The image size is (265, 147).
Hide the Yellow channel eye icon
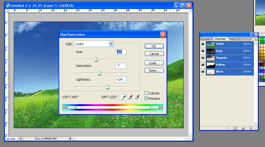(203, 65)
